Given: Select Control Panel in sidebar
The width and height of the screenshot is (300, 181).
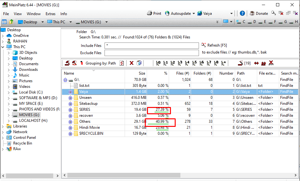Looking at the screenshot, I should point(25,137).
